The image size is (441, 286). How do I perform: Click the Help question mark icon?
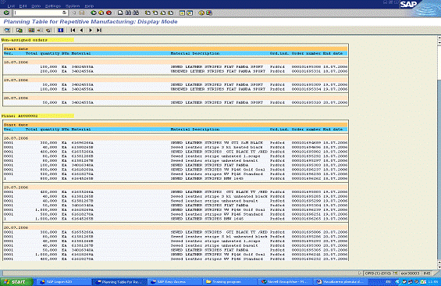click(x=201, y=13)
